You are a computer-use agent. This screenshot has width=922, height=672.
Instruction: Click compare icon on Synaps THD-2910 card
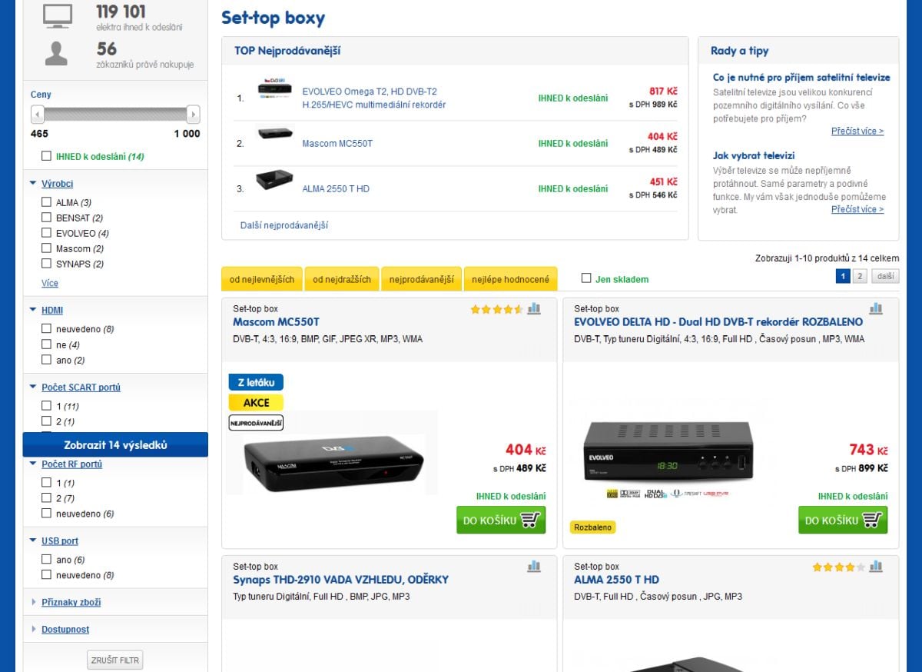coord(534,567)
